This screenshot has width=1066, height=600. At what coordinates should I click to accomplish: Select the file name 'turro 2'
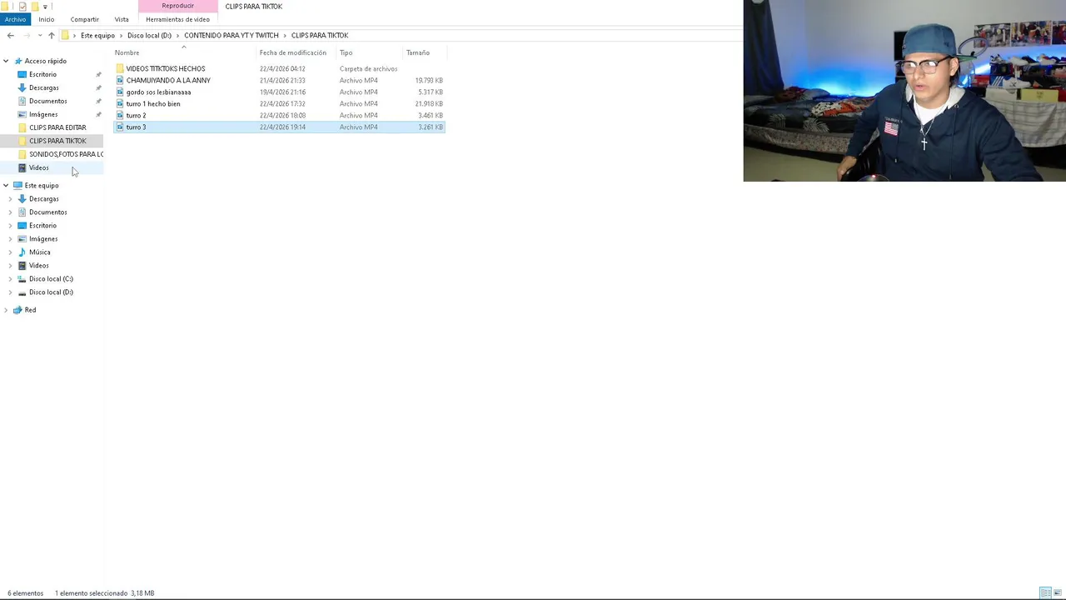click(136, 115)
